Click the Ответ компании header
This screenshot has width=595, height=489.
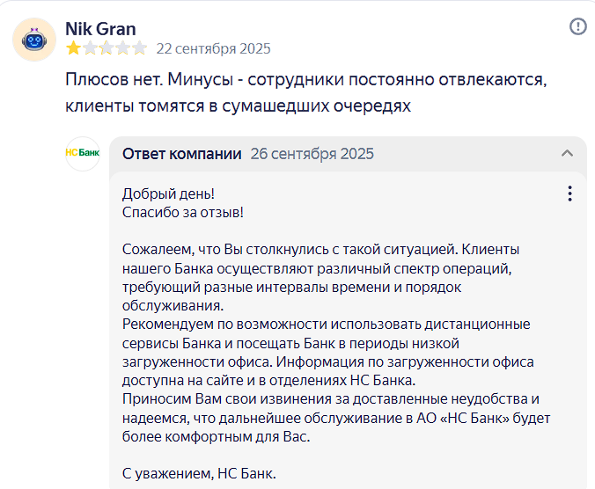182,154
